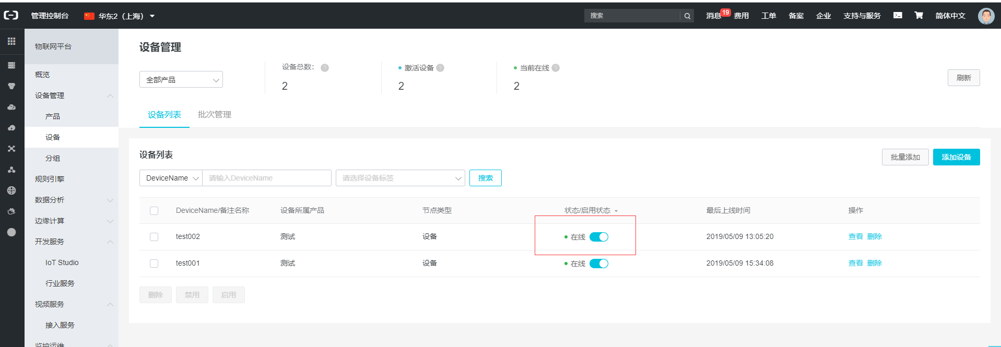The width and height of the screenshot is (1001, 347).
Task: Click the stacked server icon in sidebar
Action: point(11,65)
